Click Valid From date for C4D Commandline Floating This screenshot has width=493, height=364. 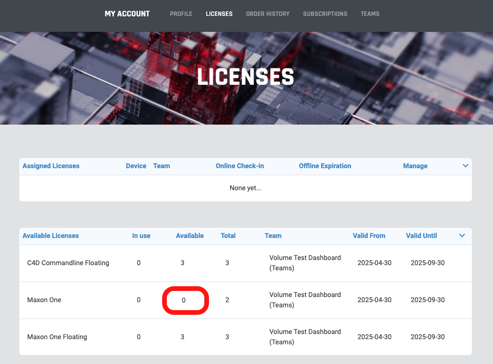click(374, 263)
